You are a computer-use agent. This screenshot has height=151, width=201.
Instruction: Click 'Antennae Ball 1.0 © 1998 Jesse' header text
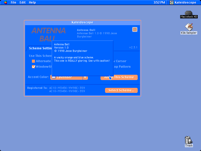[x=97, y=33]
